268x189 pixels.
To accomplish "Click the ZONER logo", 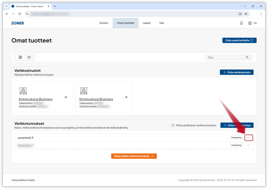I will (18, 23).
